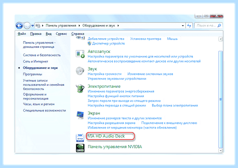Open Панель управления NVIDIA
Image resolution: width=238 pixels, height=168 pixels.
(115, 147)
